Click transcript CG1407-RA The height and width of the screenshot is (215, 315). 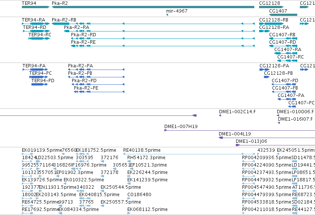coord(286,53)
